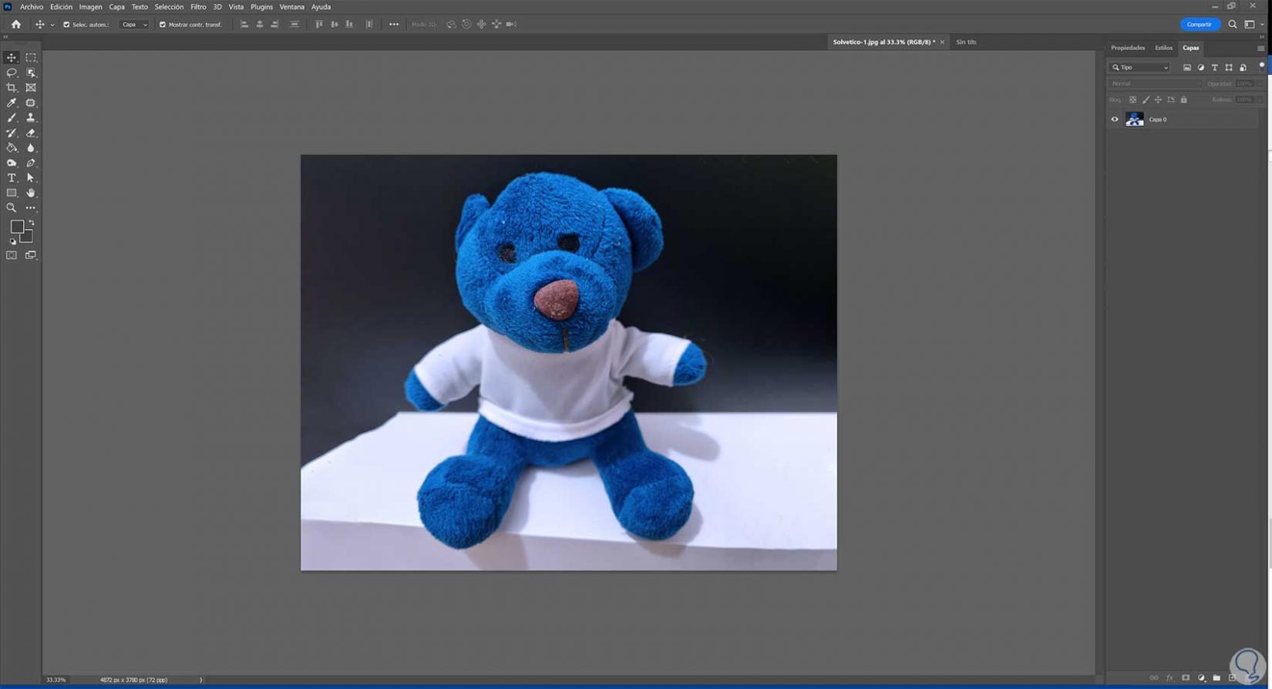The image size is (1272, 689).
Task: Click the Capa 0 layer thumbnail
Action: pos(1135,119)
